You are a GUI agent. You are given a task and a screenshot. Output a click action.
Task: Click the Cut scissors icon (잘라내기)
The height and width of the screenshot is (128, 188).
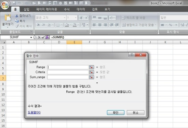[17, 16]
